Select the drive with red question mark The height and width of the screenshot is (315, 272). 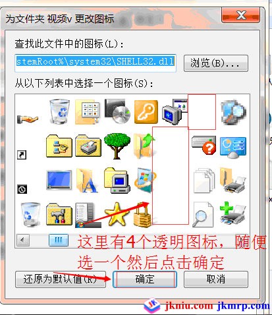pyautogui.click(x=204, y=145)
